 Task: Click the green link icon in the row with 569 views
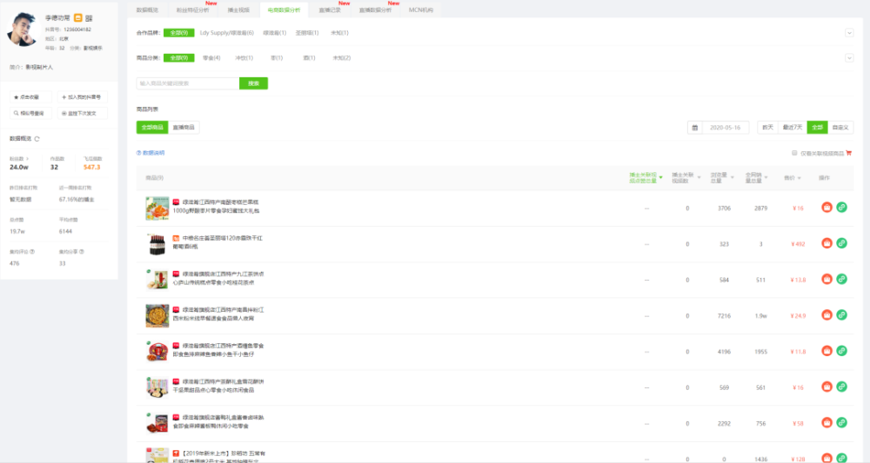click(841, 387)
